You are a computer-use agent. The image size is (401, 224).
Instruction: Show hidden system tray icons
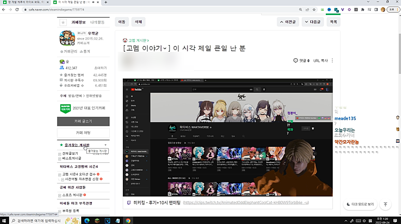click(346, 220)
